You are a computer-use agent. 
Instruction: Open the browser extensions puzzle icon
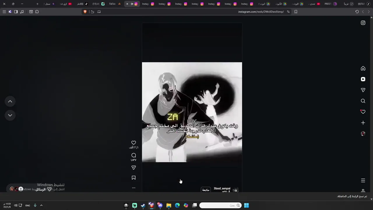tap(37, 12)
